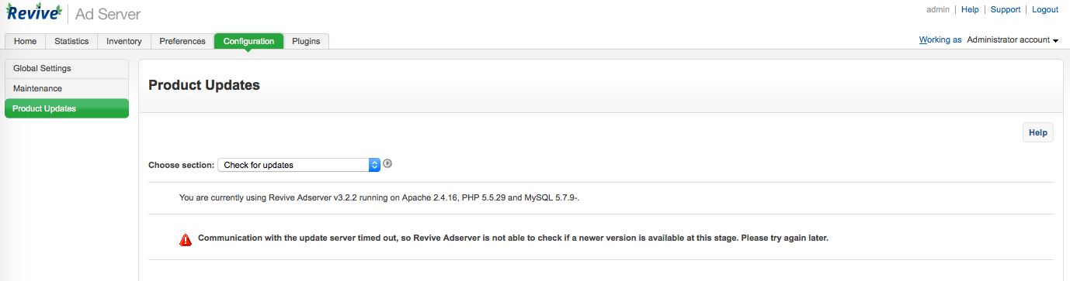Open the Help link in top header
1070x281 pixels.
tap(970, 9)
